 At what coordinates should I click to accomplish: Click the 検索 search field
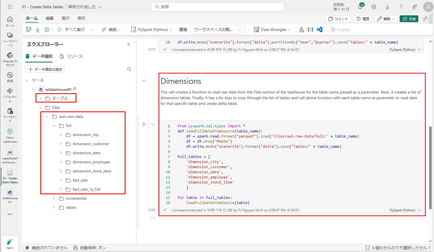click(x=218, y=7)
